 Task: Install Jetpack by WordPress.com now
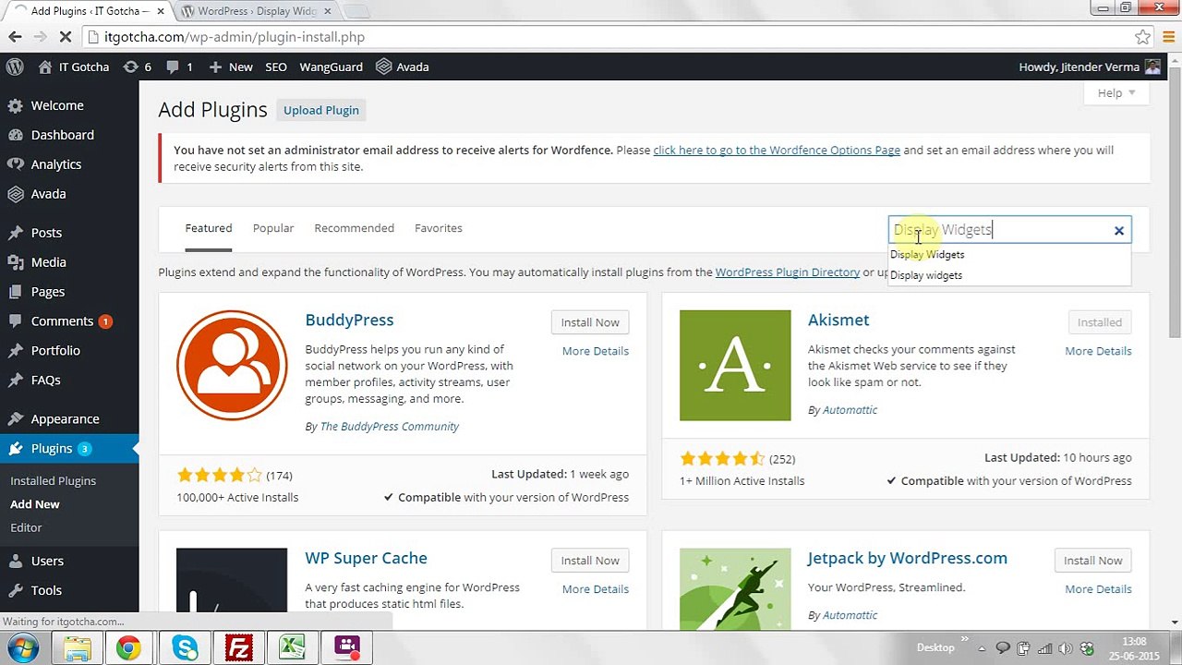pos(1092,561)
